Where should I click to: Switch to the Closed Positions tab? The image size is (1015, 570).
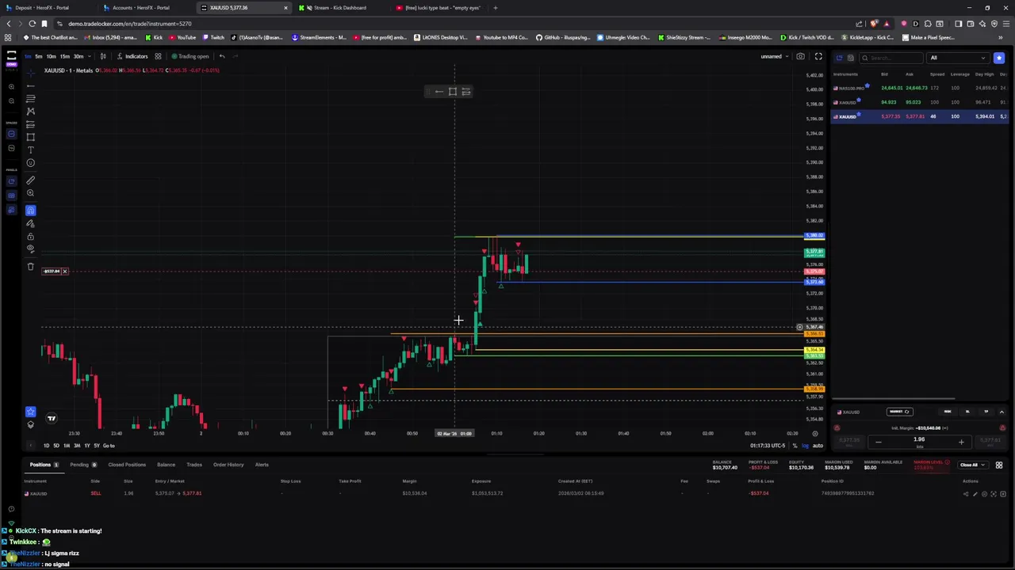(x=127, y=465)
